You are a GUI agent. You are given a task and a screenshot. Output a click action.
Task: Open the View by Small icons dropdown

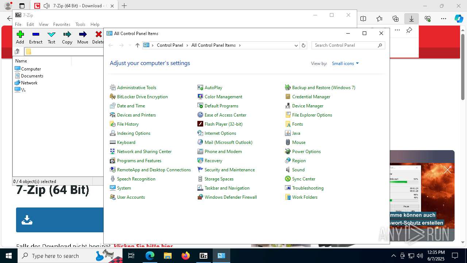345,64
